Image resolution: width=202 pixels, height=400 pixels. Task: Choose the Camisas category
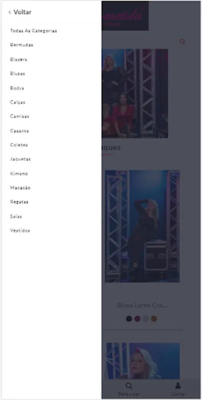point(20,116)
